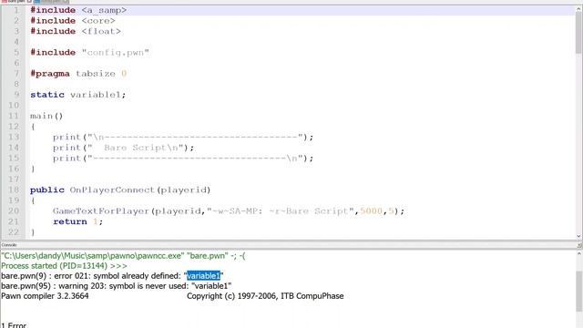The image size is (583, 328).
Task: Click "tabsize" on line 7
Action: pos(96,74)
